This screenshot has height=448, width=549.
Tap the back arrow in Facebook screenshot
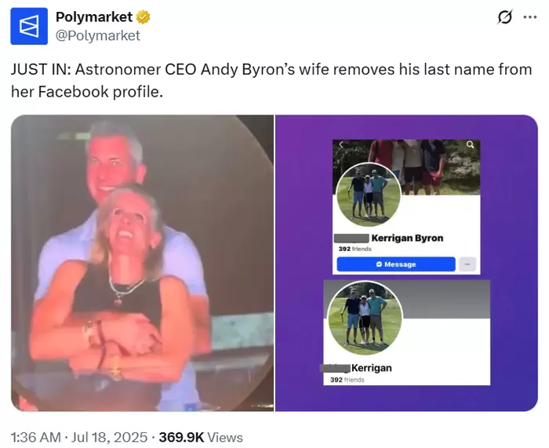pos(341,144)
